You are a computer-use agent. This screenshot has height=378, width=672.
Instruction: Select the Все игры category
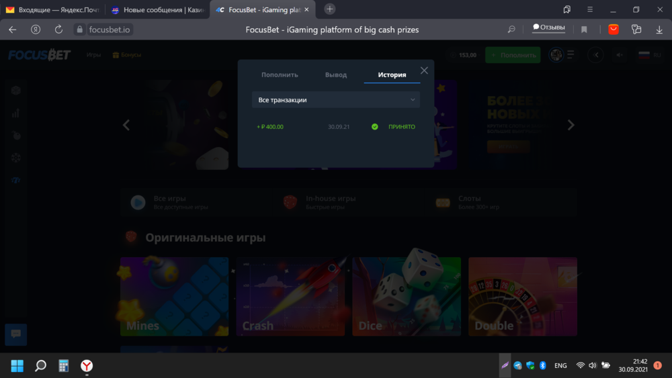click(x=196, y=202)
